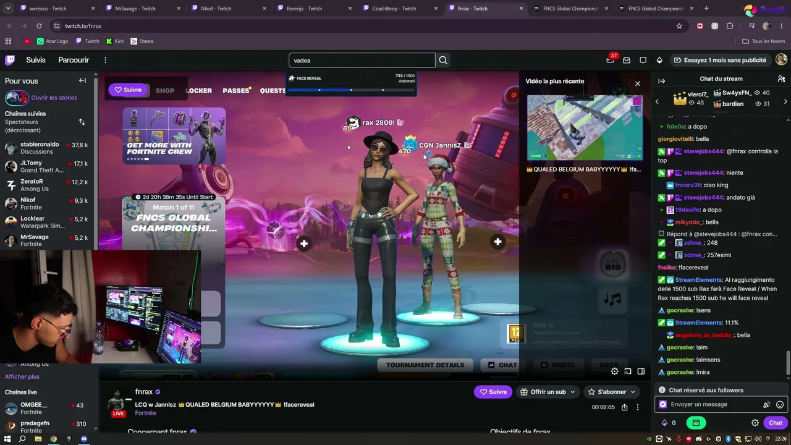The width and height of the screenshot is (791, 445).
Task: Open the video player settings gear
Action: point(614,371)
